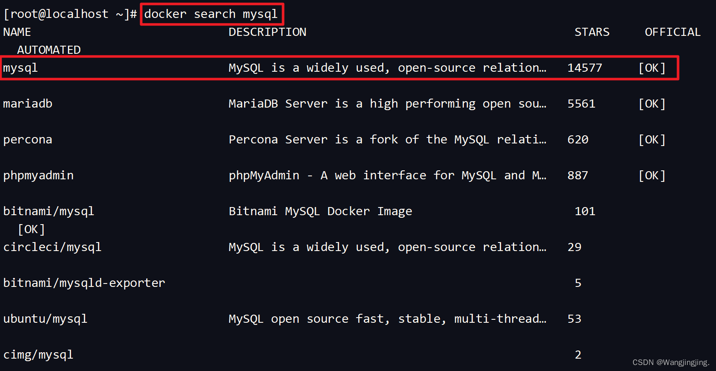Click the root@localhost shell prompt
The height and width of the screenshot is (371, 716).
tap(70, 14)
